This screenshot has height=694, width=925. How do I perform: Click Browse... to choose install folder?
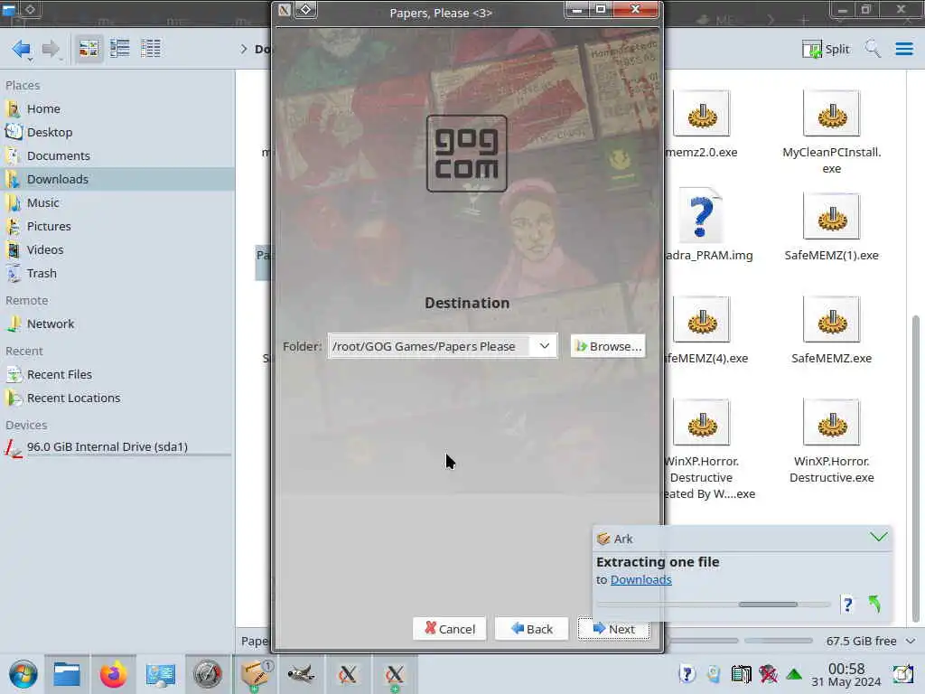(608, 346)
